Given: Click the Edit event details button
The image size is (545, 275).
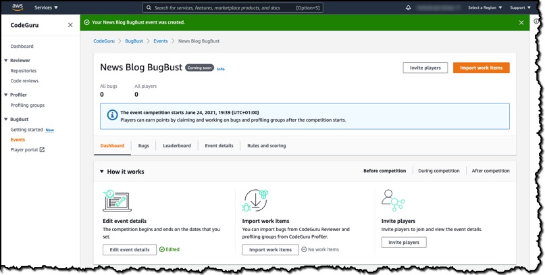Looking at the screenshot, I should (x=130, y=249).
